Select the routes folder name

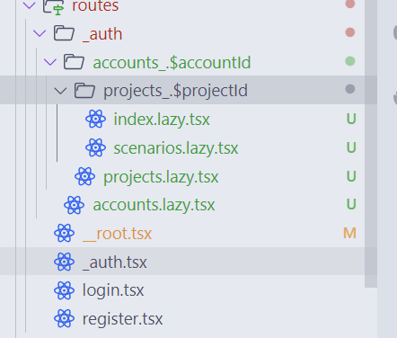point(95,6)
